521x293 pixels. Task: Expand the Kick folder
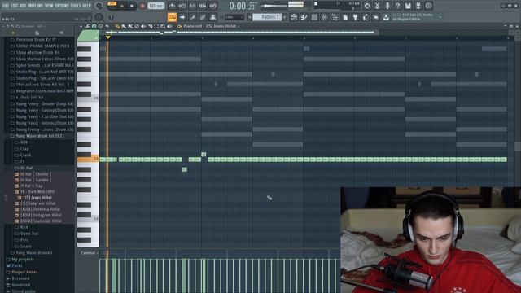click(x=24, y=227)
